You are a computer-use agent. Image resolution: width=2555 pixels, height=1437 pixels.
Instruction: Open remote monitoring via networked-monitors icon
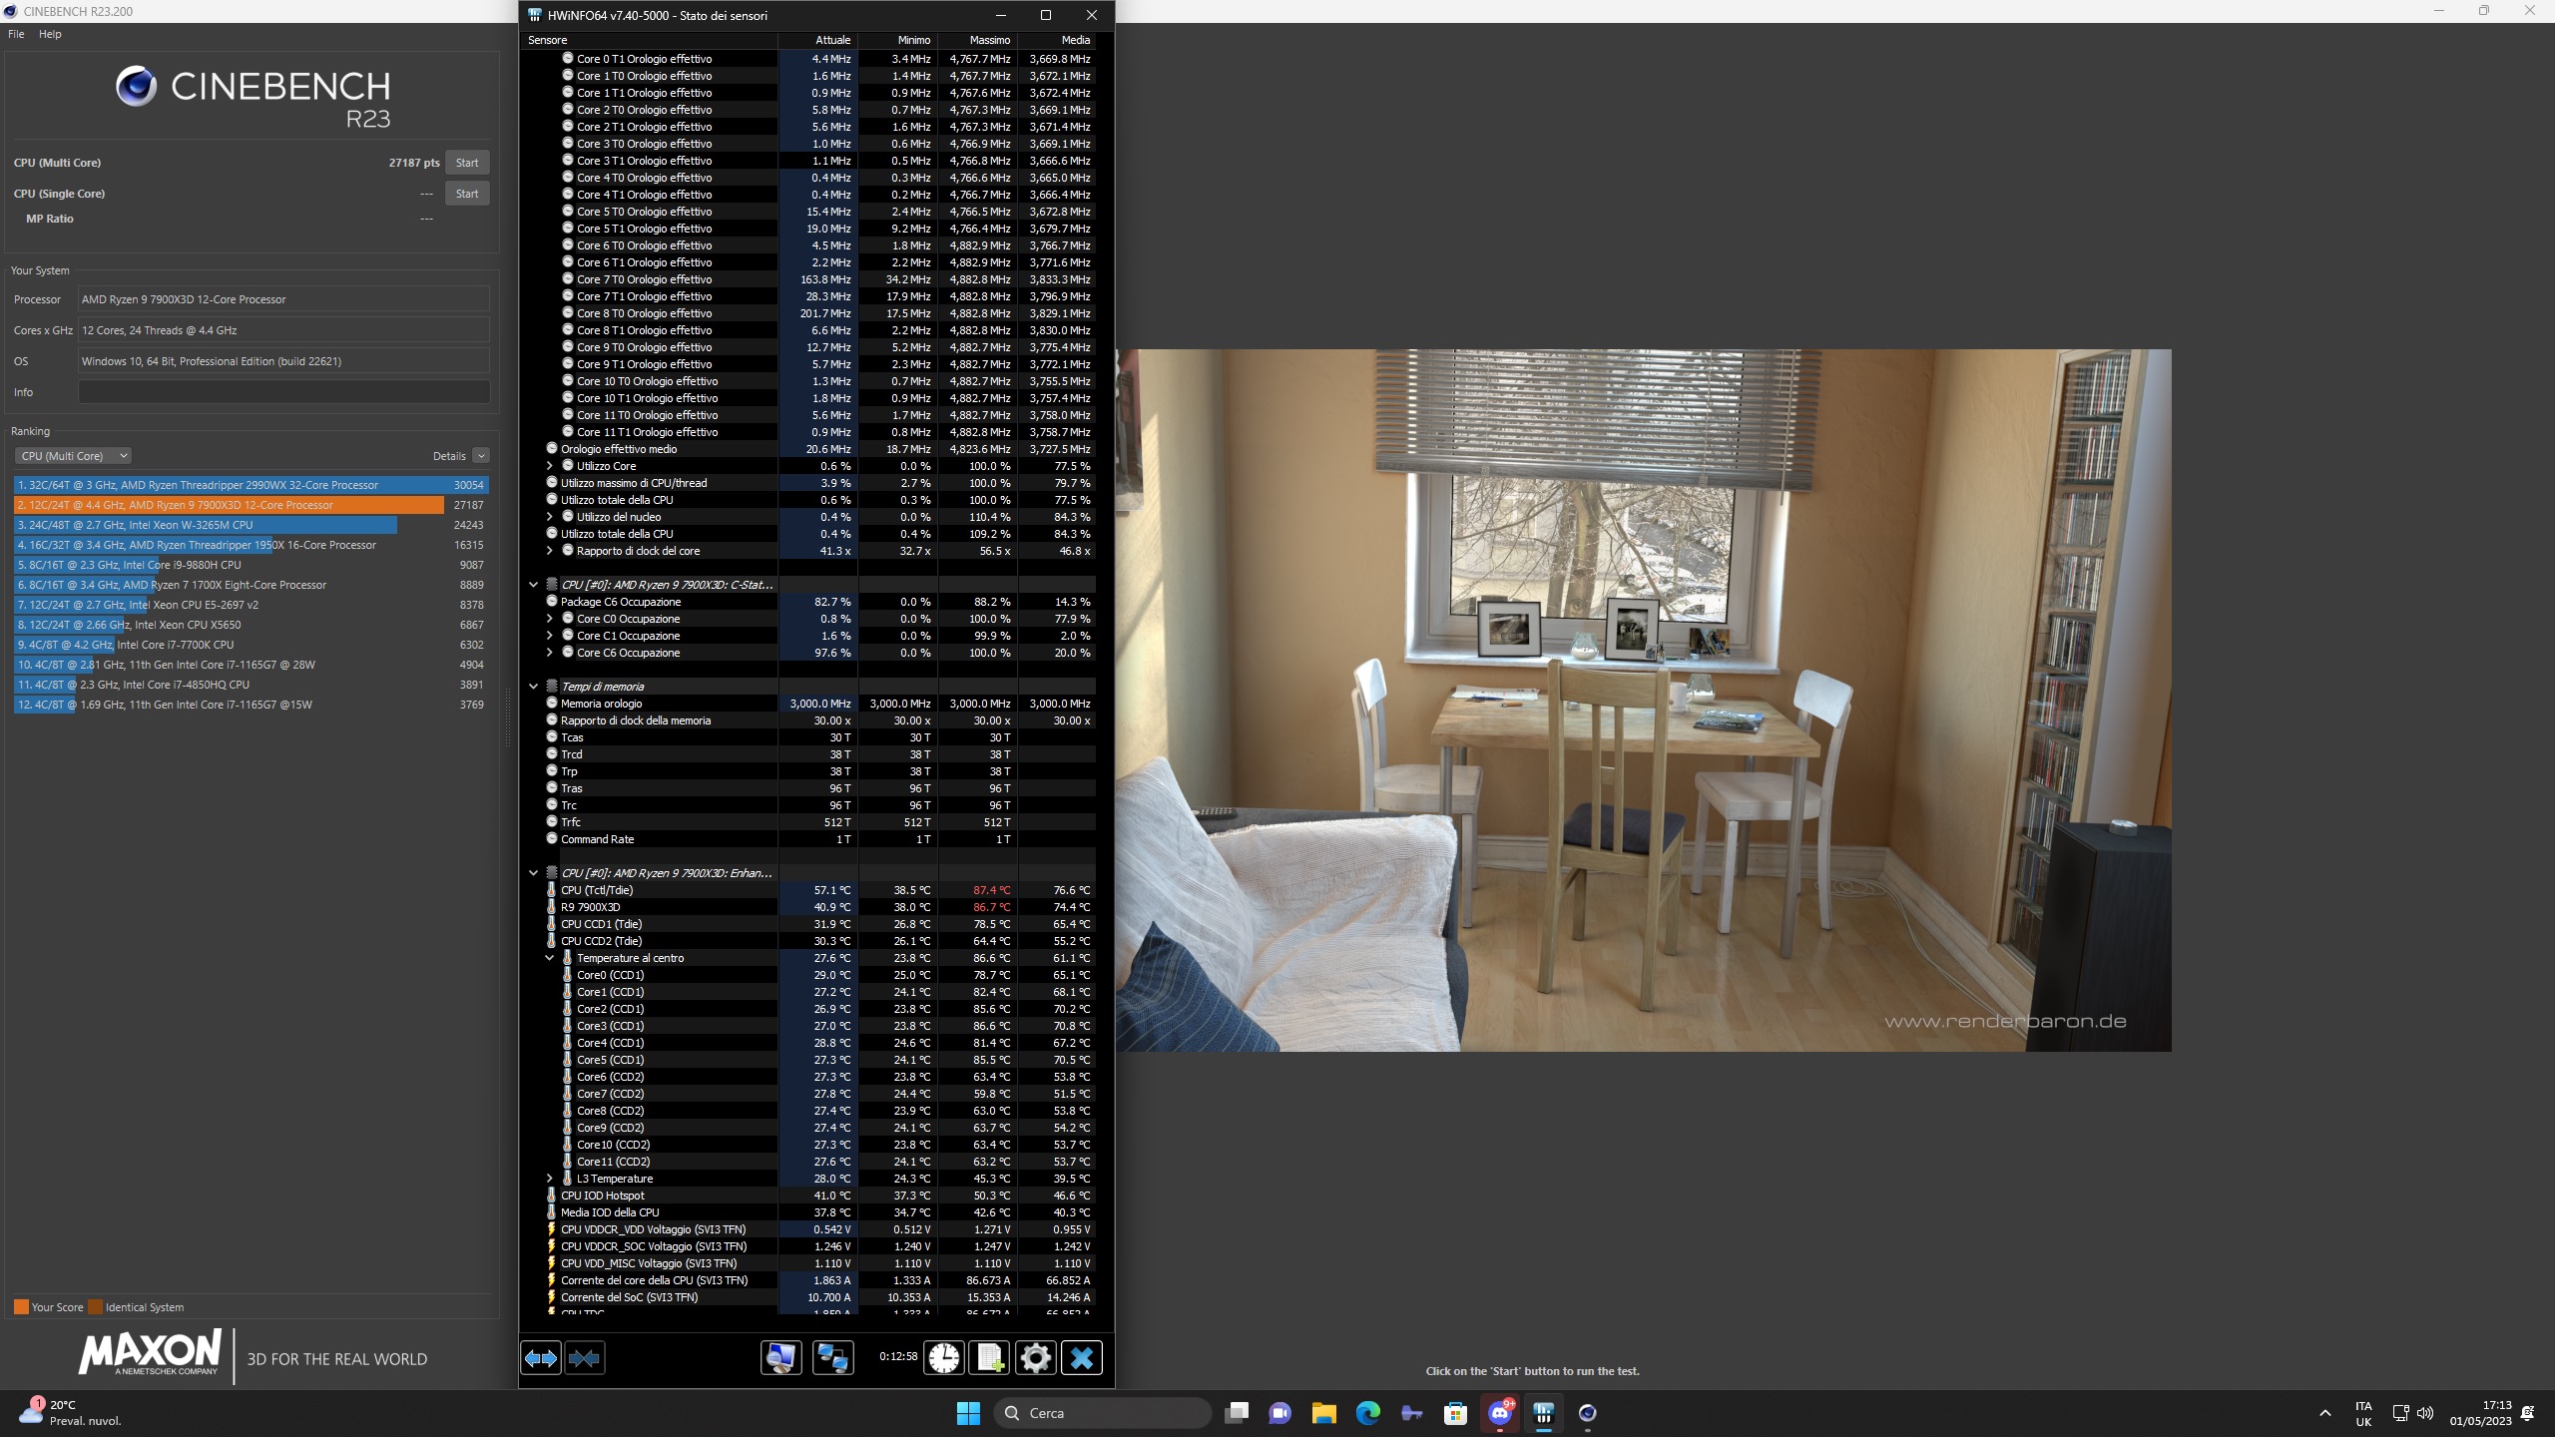[834, 1357]
